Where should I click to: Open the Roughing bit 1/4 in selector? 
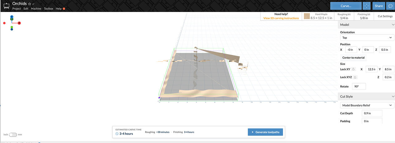click(x=344, y=16)
